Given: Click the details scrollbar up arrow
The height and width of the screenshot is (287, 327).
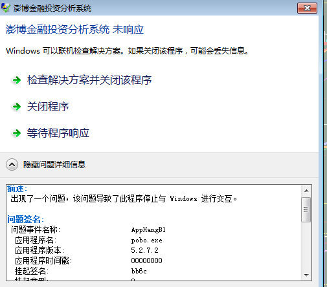Looking at the screenshot, I should coord(306,191).
